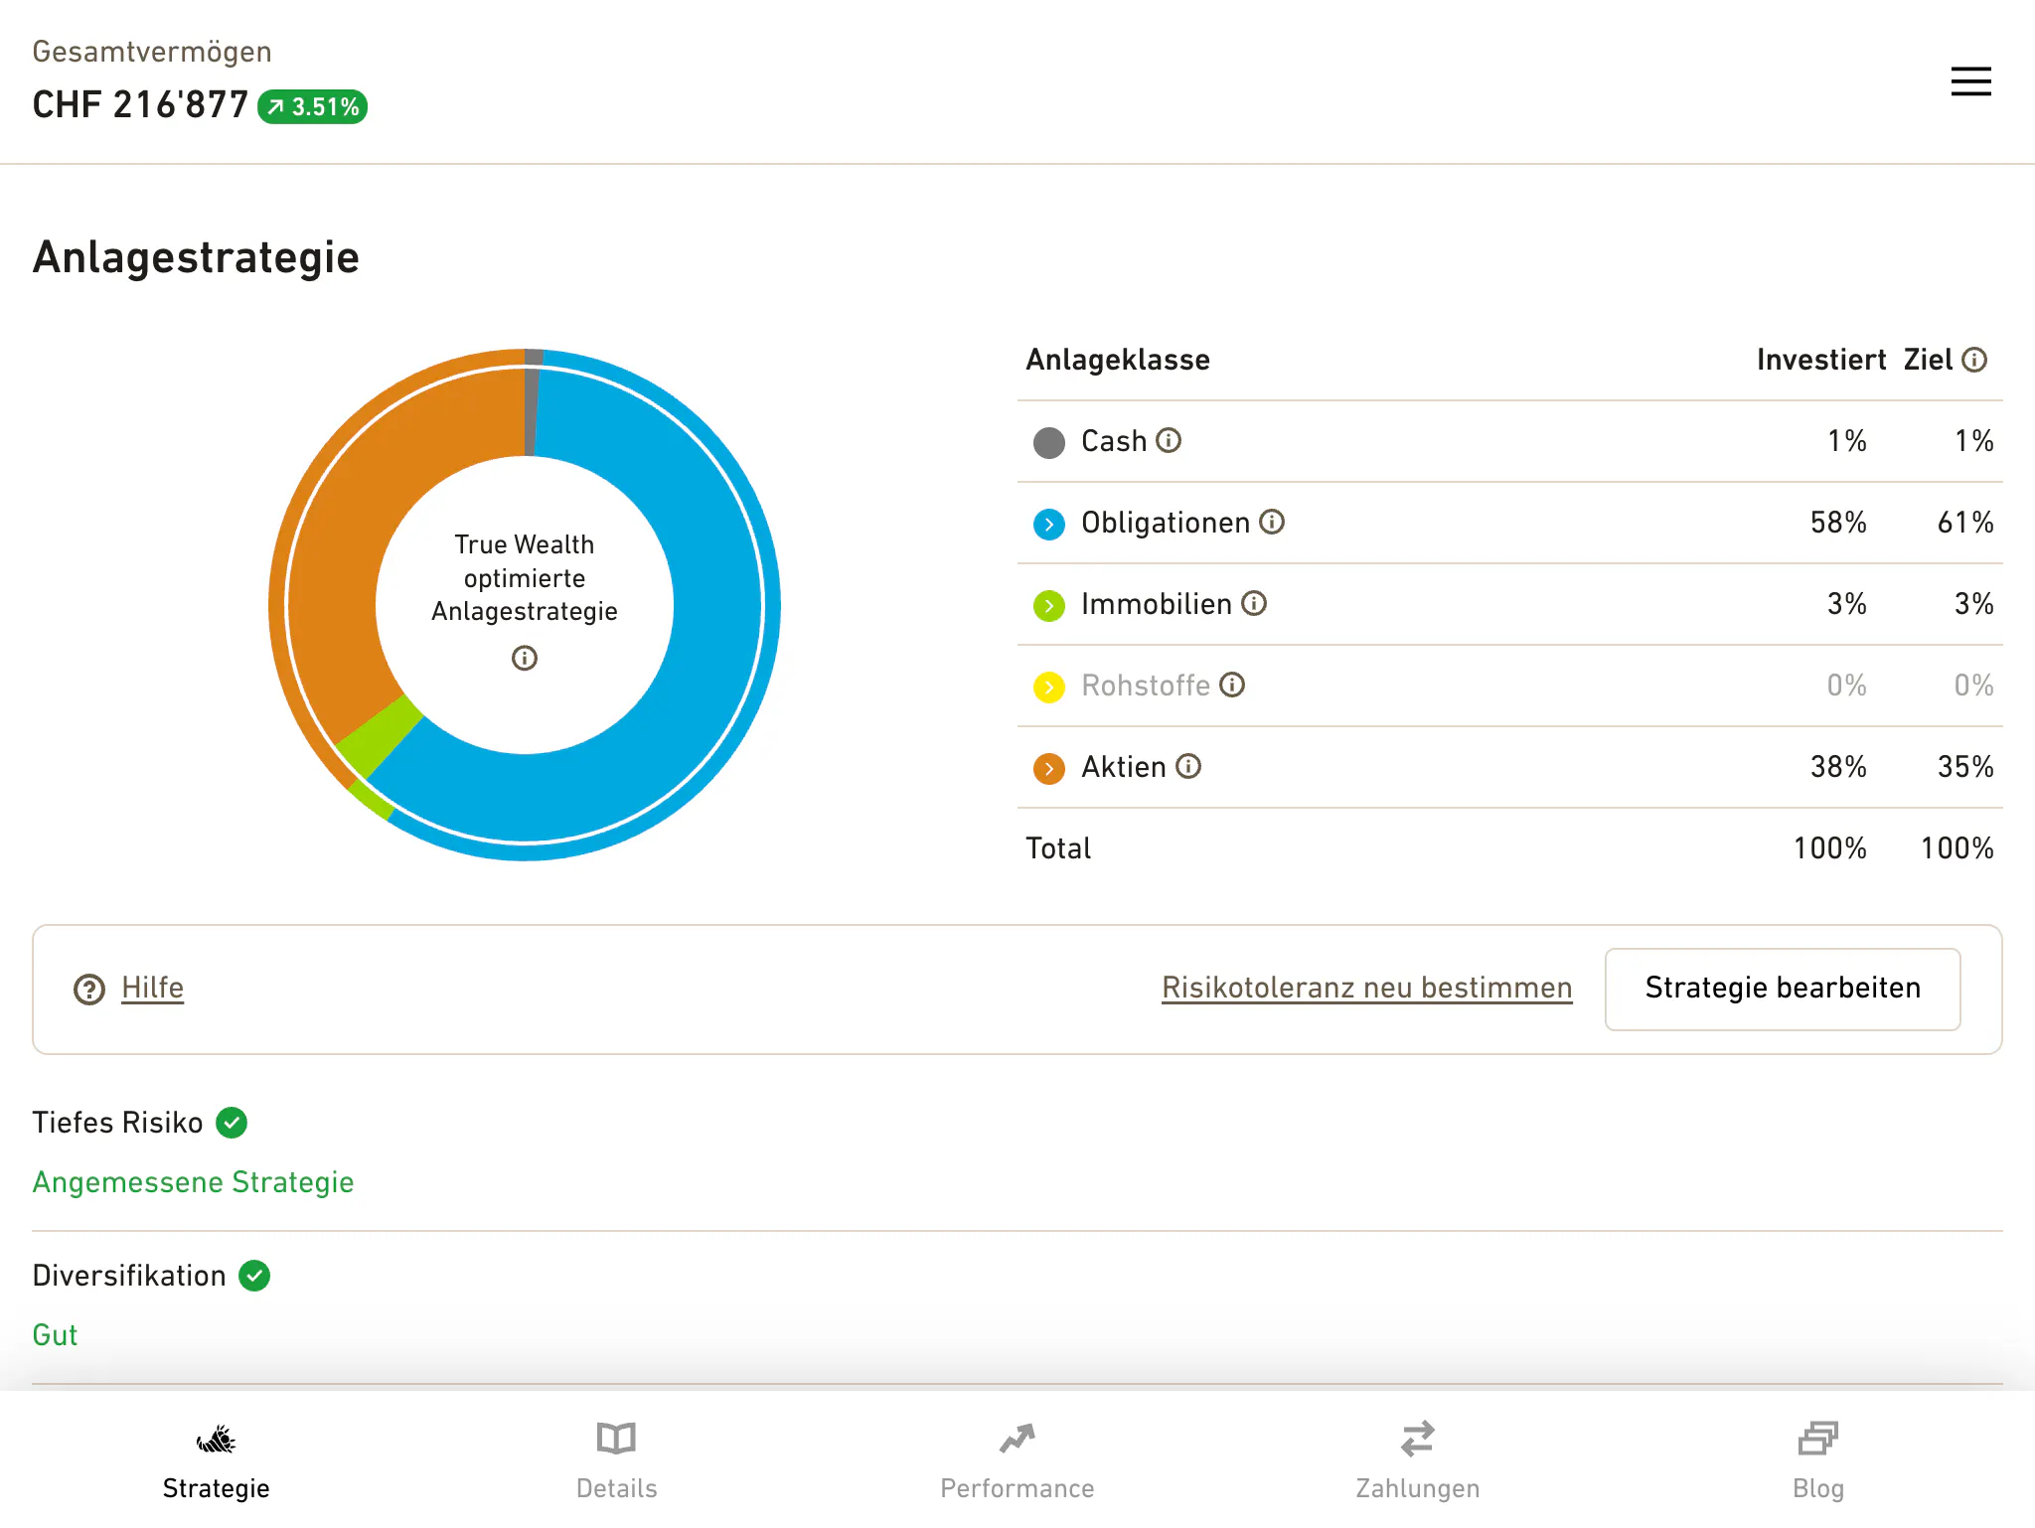Click the Aktien row label

1123,767
